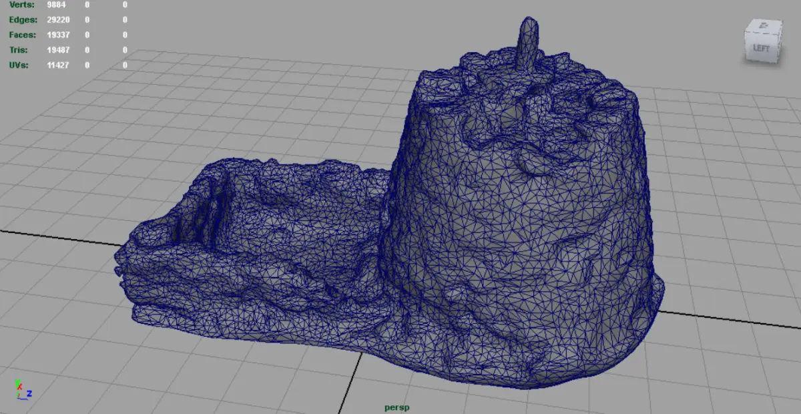
Task: Click the 'Tris:' label in the heads-up display
Action: tap(19, 50)
